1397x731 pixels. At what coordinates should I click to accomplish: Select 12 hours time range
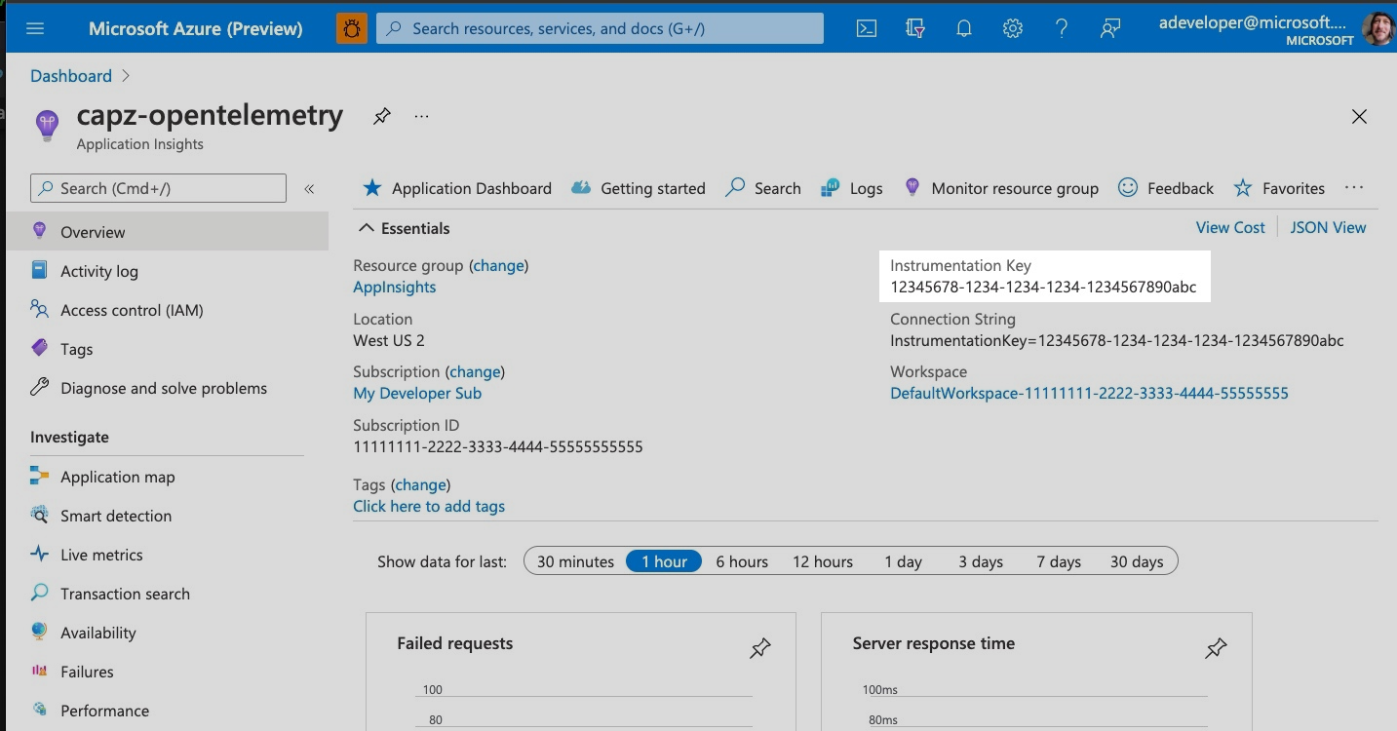point(823,561)
